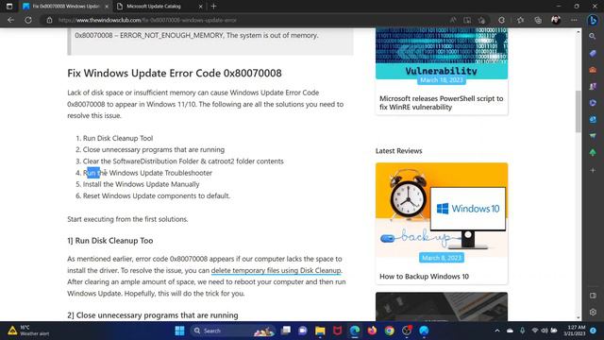Open the Windows Start menu
Screen dimensions: 604x340
[179, 331]
